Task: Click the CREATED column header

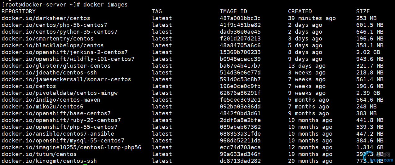Action: click(x=300, y=11)
